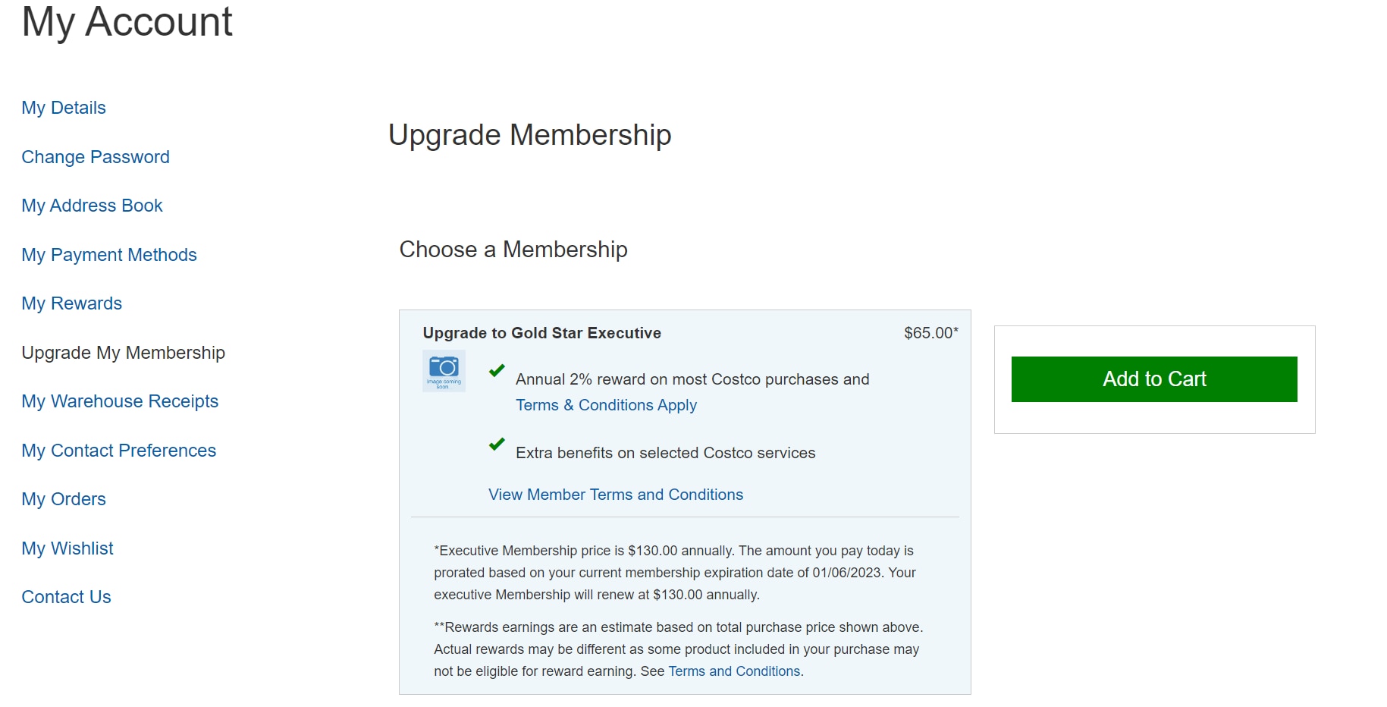Open My Warehouse Receipts

tap(120, 401)
